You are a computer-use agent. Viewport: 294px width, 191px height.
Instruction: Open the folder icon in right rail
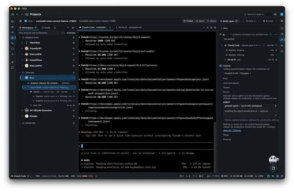282,28
